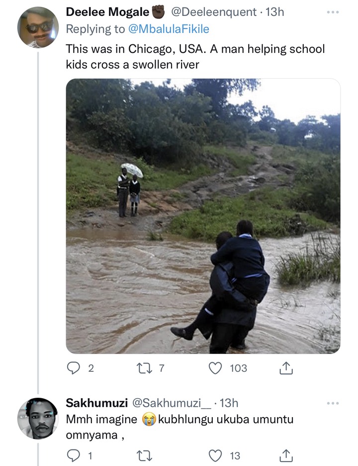Viewport: 358px width, 466px height.
Task: Open the @Sakhumuzi__ handle
Action: tap(172, 403)
